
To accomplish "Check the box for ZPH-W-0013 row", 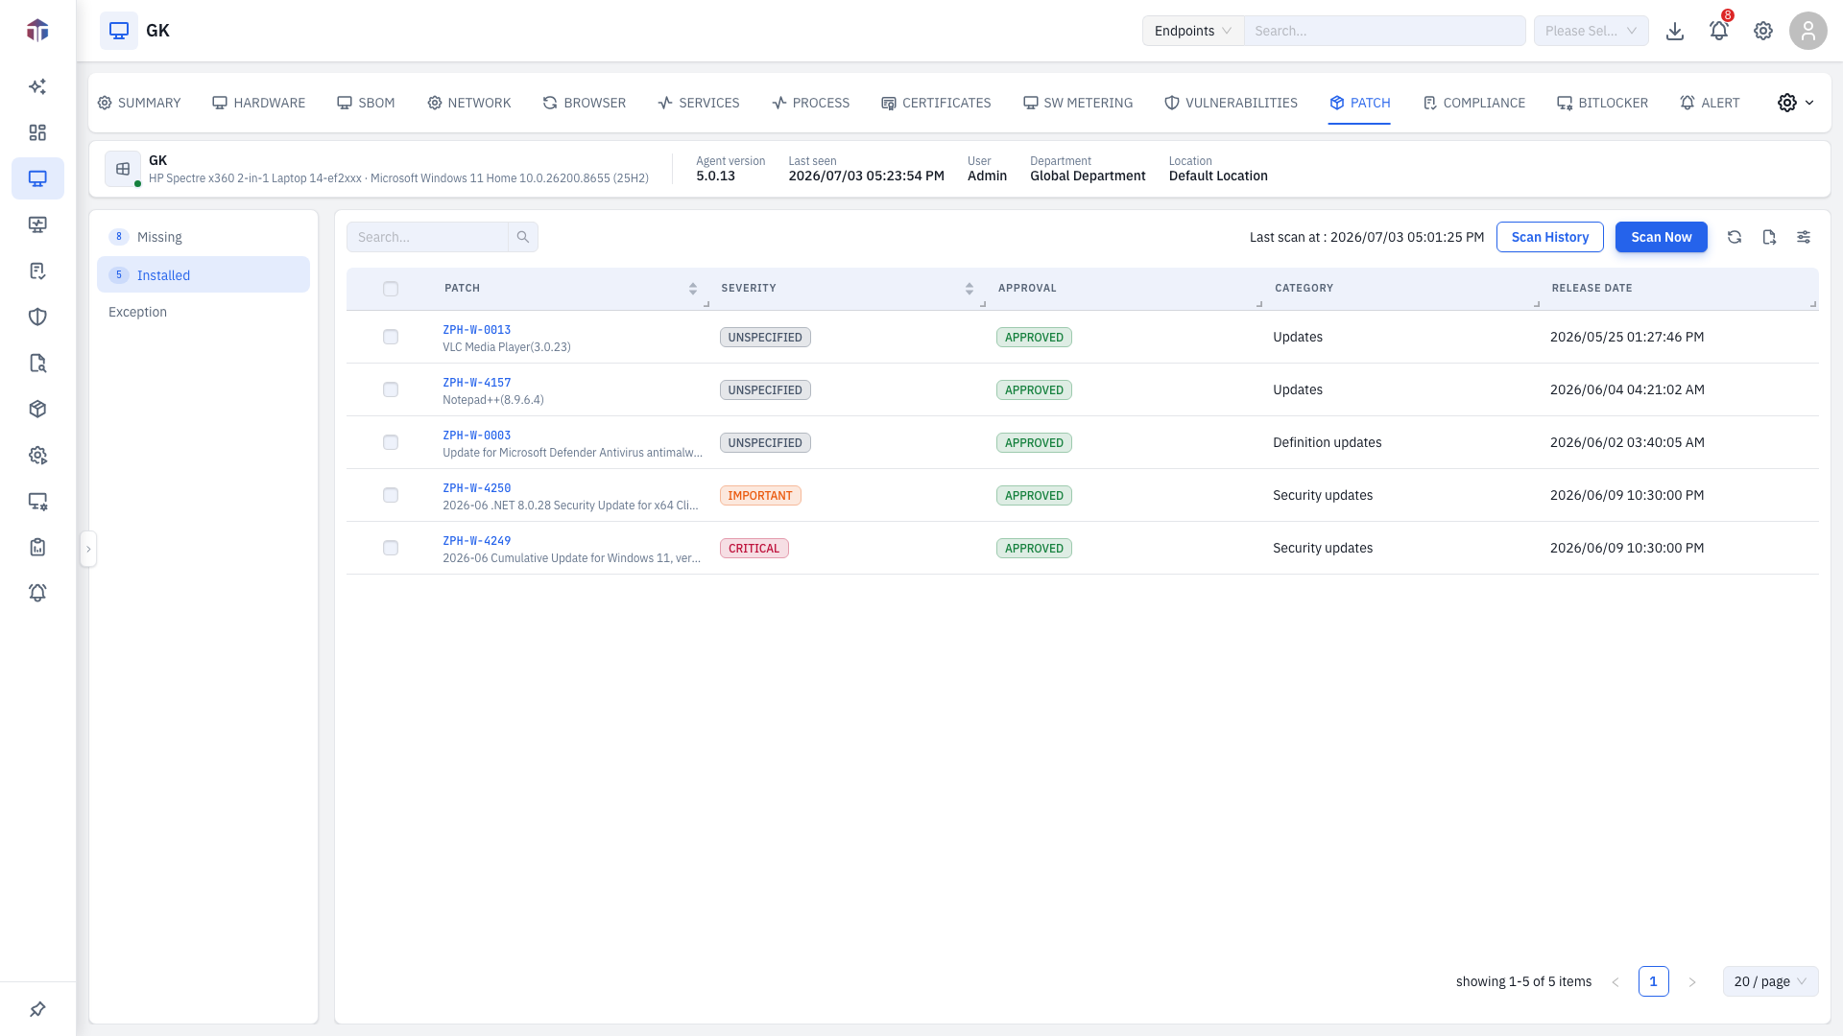I will coord(391,337).
